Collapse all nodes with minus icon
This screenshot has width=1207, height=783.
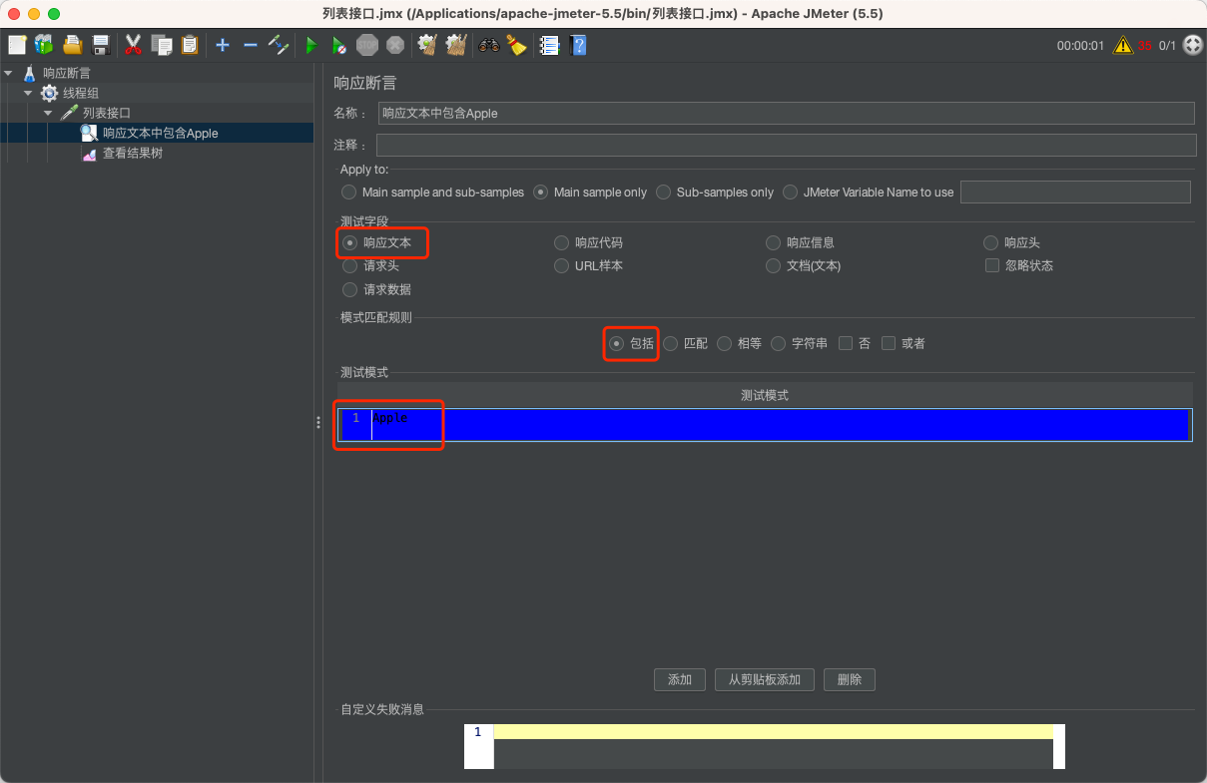point(251,45)
